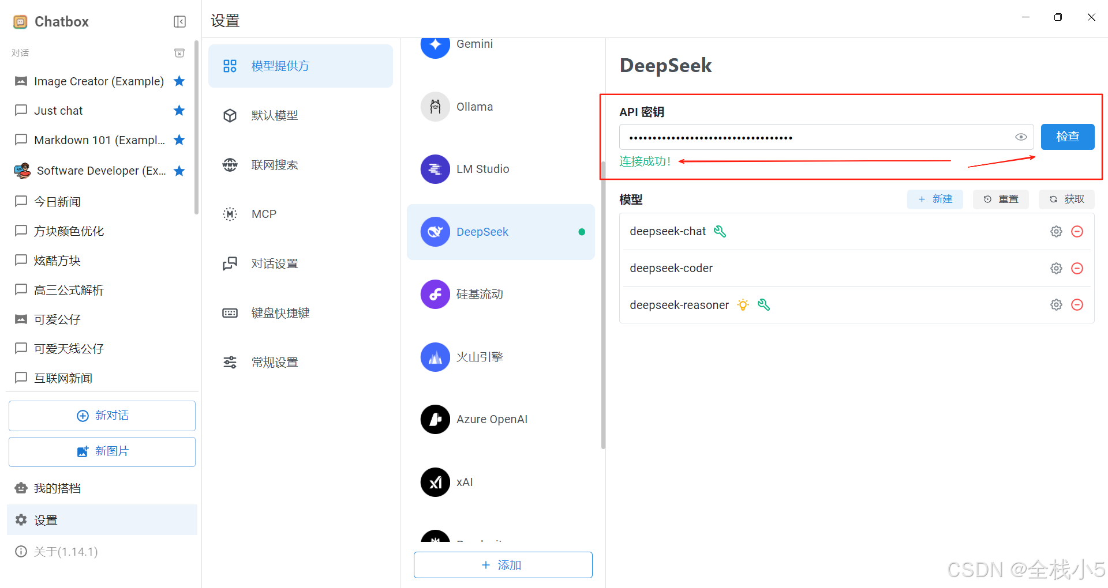Image resolution: width=1108 pixels, height=588 pixels.
Task: Toggle star on Markdown 101 conversation
Action: (179, 140)
